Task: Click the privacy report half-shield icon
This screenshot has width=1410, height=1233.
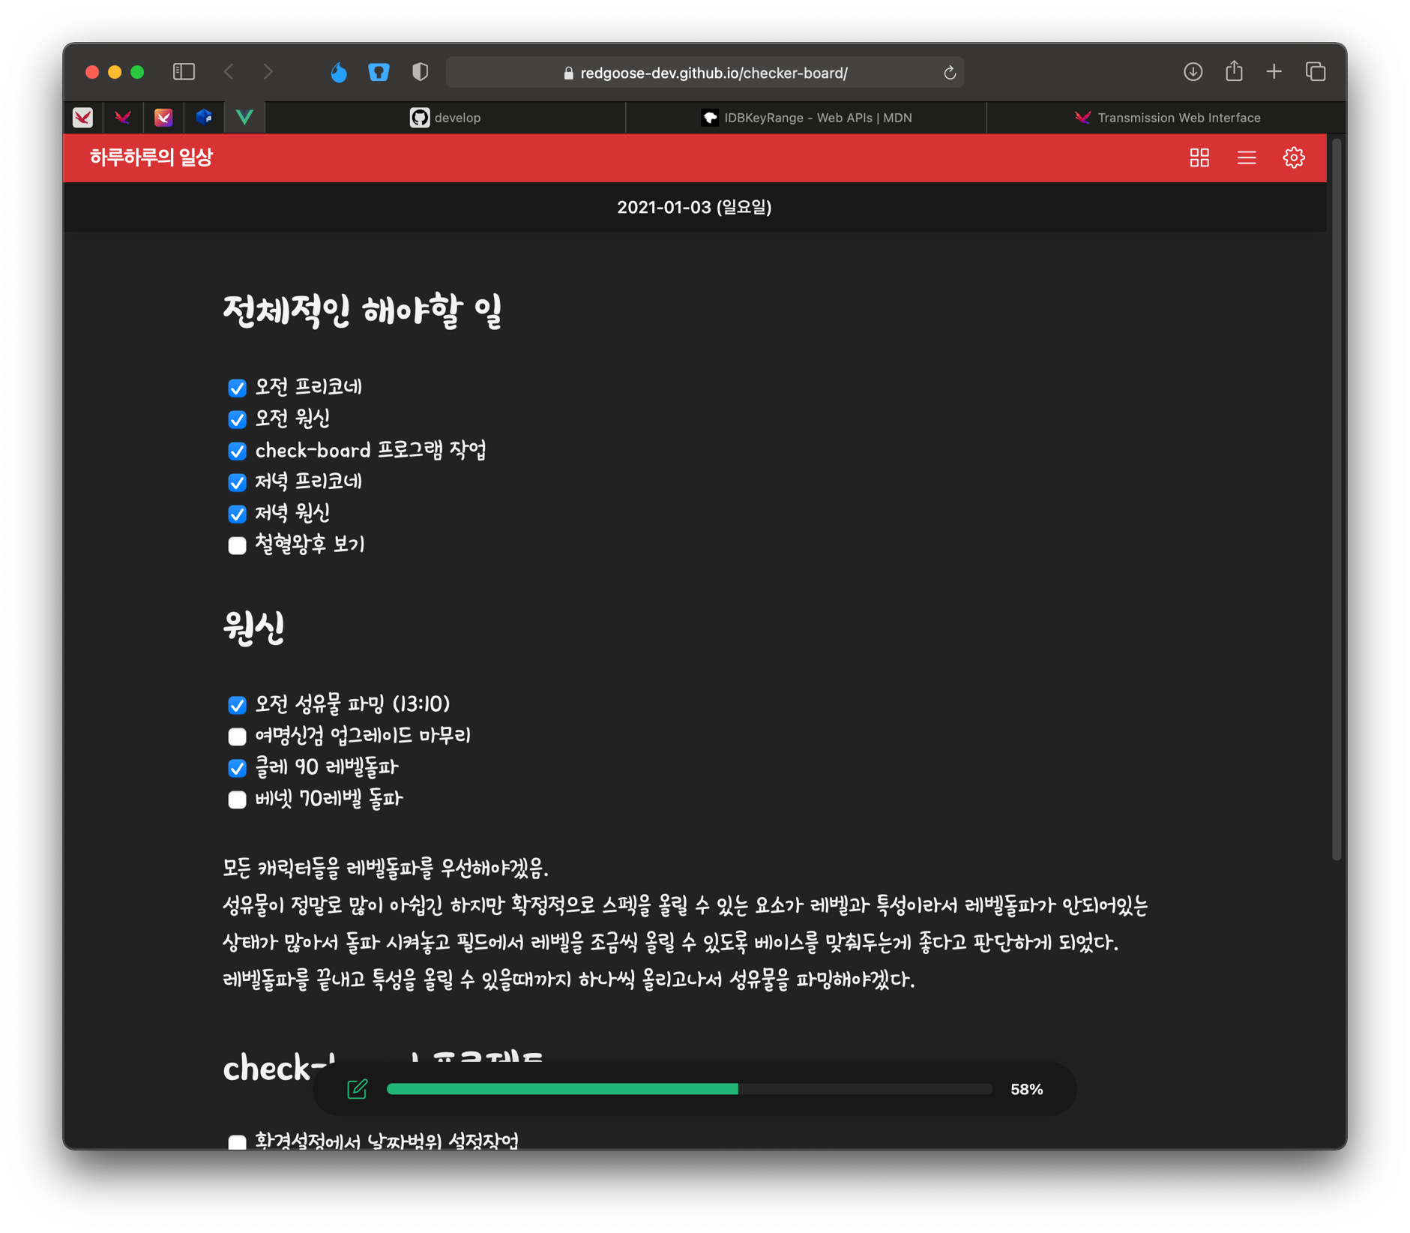Action: click(x=420, y=72)
